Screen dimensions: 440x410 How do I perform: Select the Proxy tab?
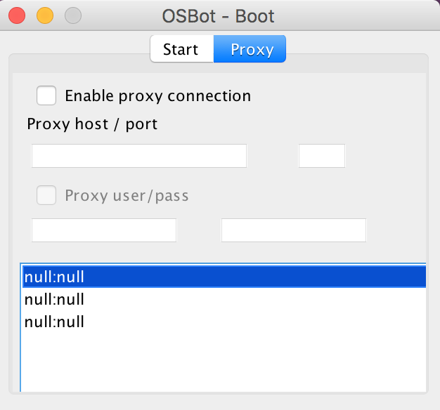pos(252,50)
